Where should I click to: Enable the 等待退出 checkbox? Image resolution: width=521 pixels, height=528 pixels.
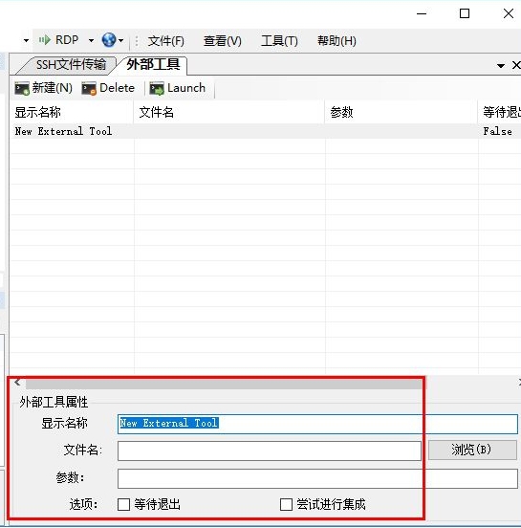pos(123,504)
